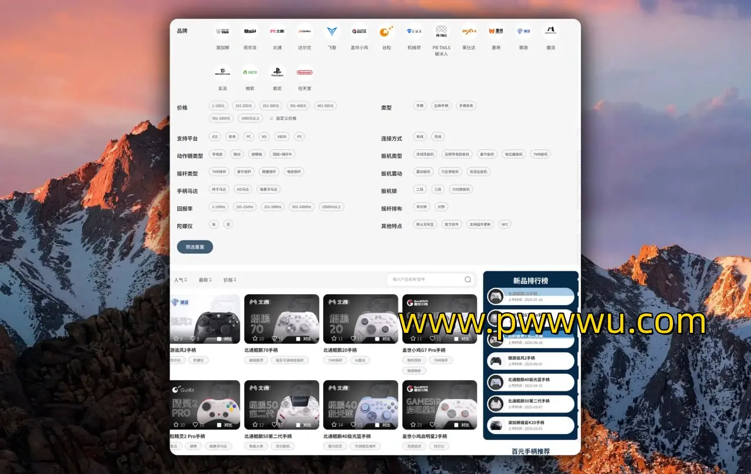The image size is (751, 474).
Task: Like the 北通鲲鹏50第二代 card via heart icon
Action: click(x=273, y=425)
